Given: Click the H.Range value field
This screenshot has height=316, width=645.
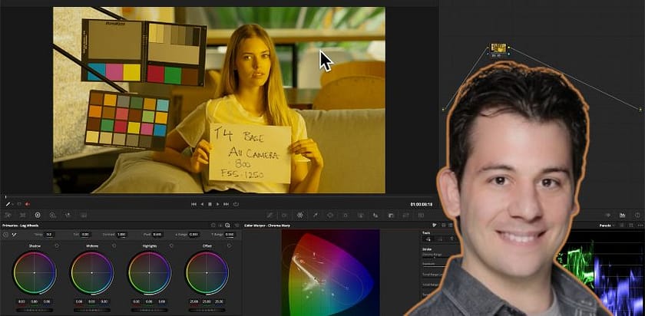Looking at the screenshot, I should (x=230, y=234).
